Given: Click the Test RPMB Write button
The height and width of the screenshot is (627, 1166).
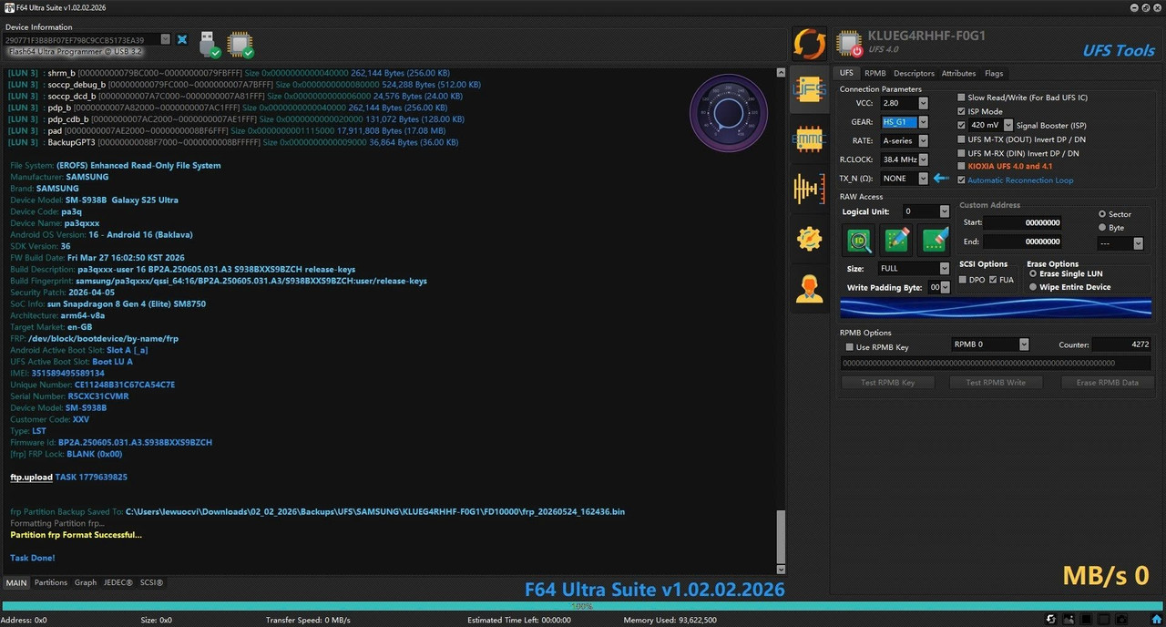Looking at the screenshot, I should point(996,383).
